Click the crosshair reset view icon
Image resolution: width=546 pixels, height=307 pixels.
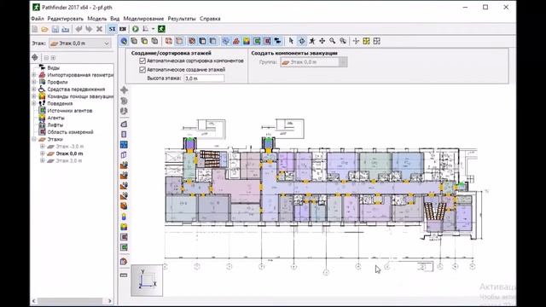(x=356, y=41)
